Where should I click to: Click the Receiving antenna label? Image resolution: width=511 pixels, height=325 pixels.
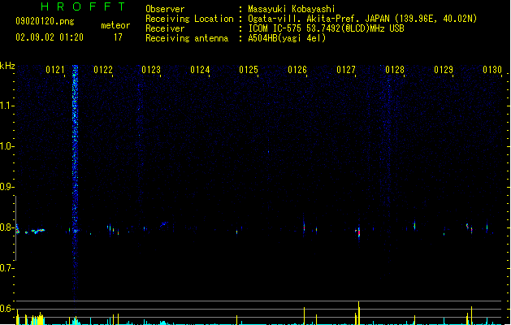click(187, 38)
